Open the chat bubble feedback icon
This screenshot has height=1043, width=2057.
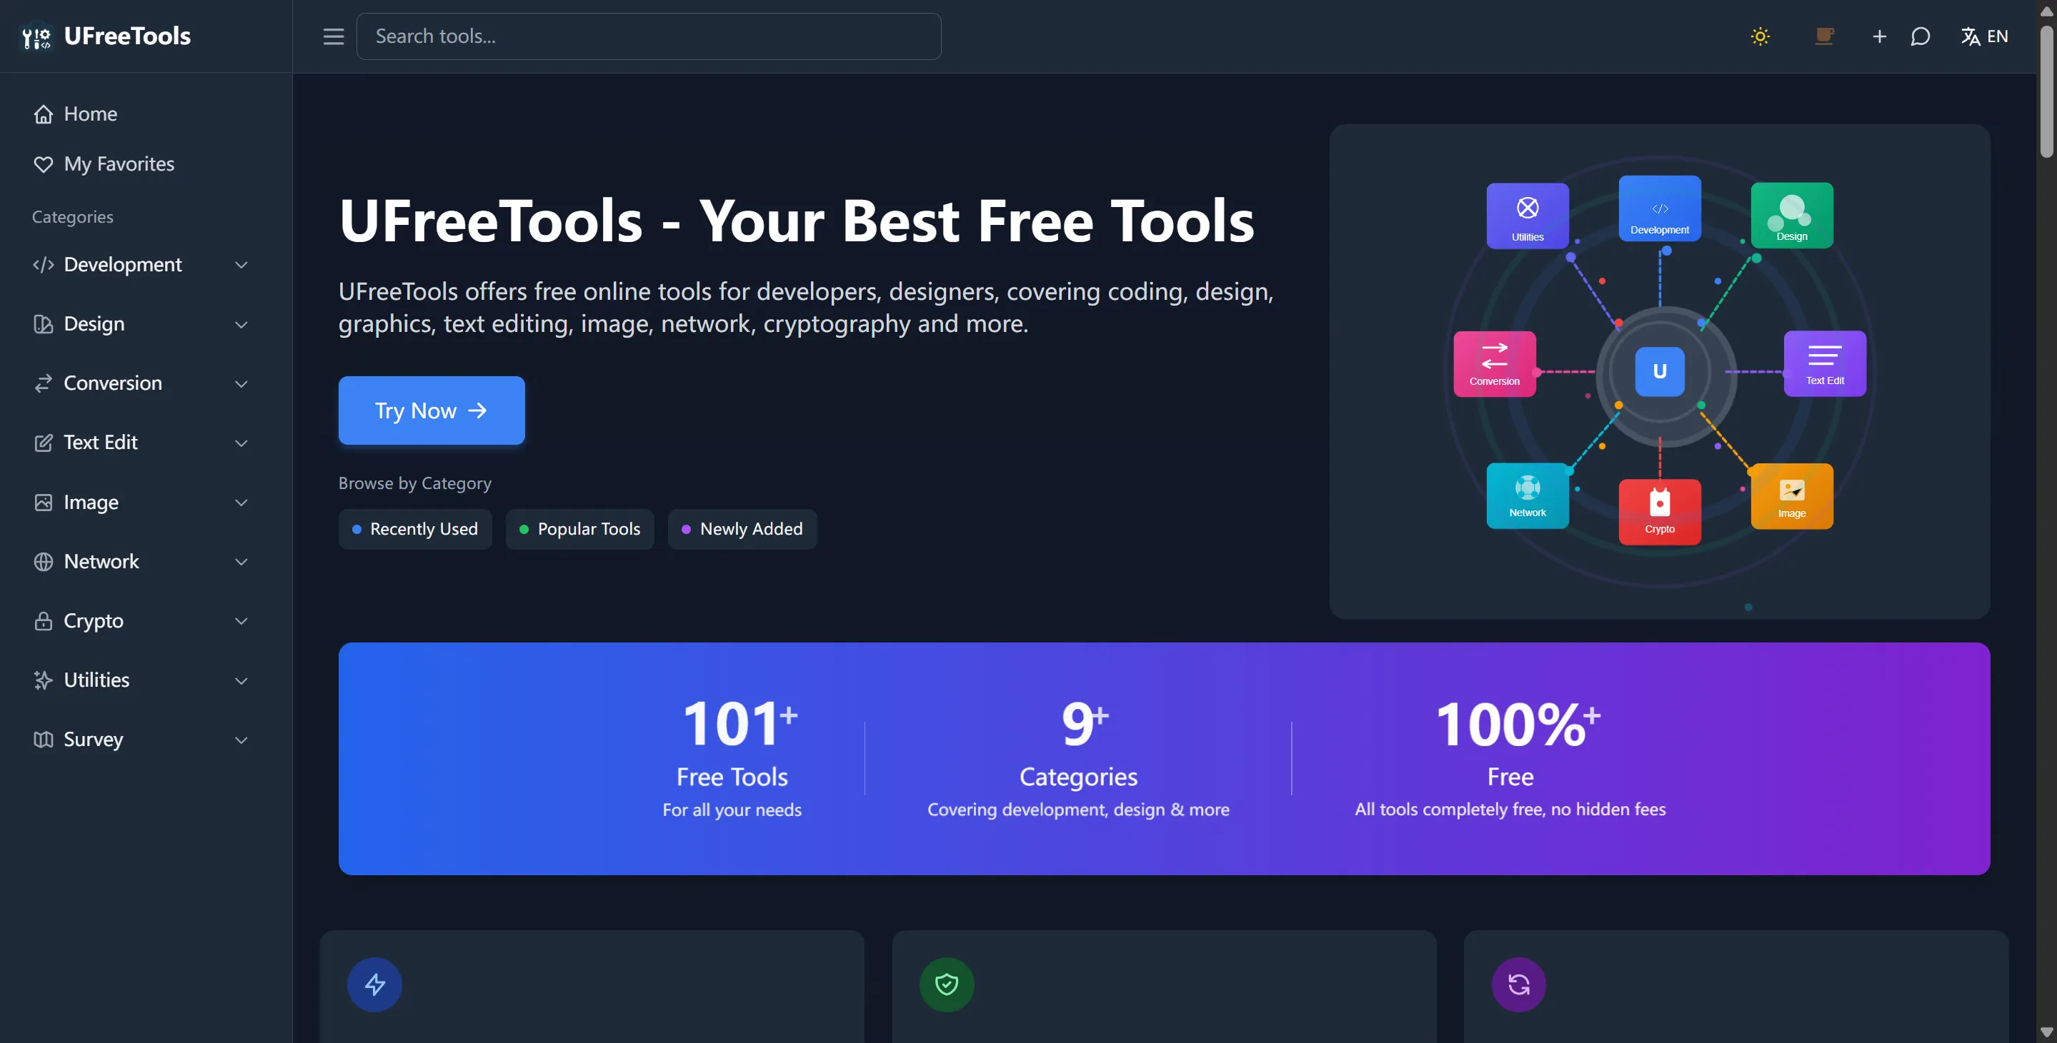point(1920,36)
